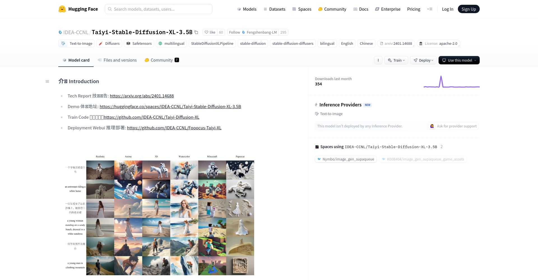Click the Log In link
The image size is (538, 280).
447,9
